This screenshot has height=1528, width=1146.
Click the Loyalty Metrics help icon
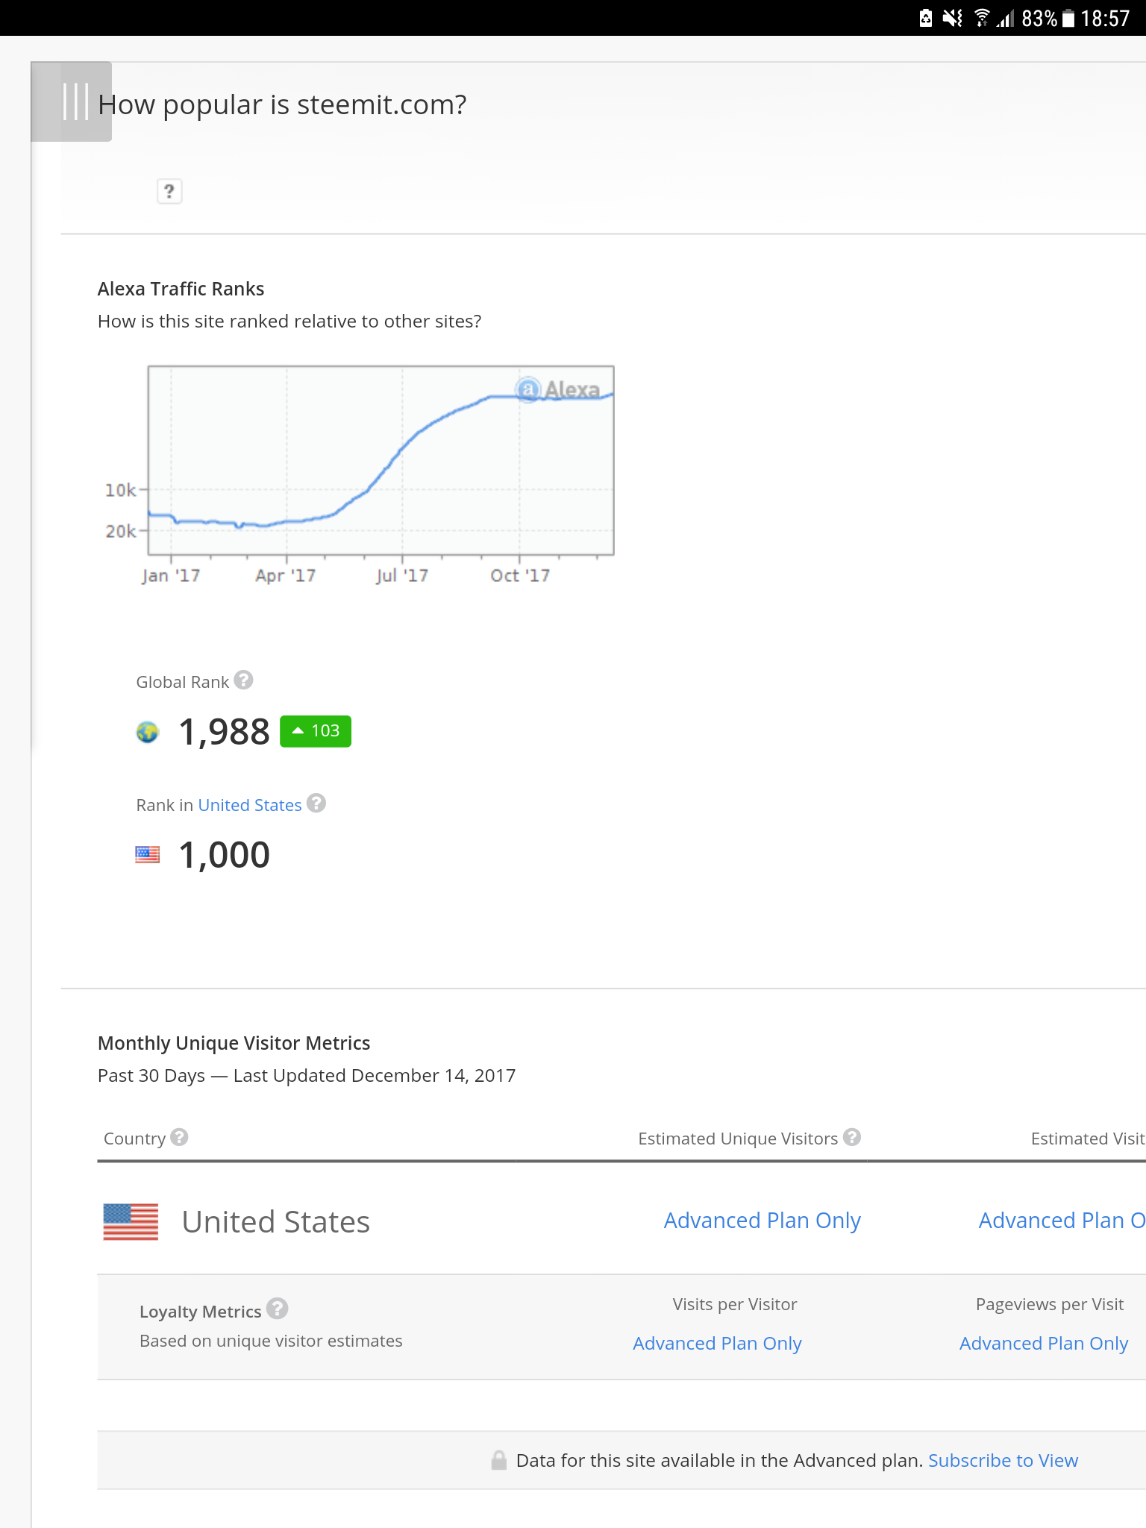[x=277, y=1309]
